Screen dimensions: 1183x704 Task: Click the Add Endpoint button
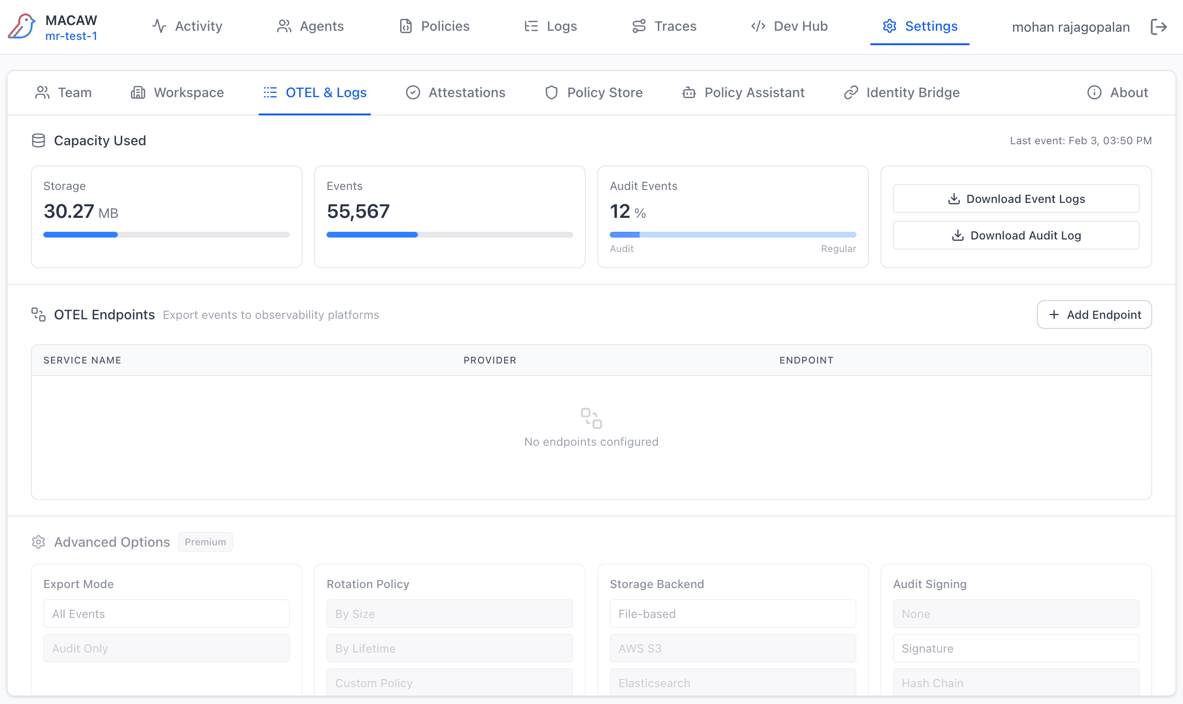[1094, 314]
